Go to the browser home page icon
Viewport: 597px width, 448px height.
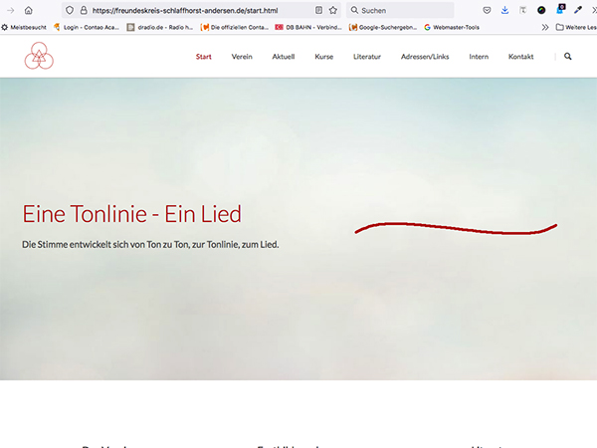pyautogui.click(x=29, y=10)
